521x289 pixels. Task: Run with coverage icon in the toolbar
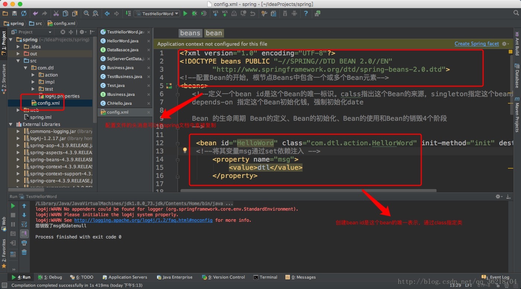tap(204, 13)
